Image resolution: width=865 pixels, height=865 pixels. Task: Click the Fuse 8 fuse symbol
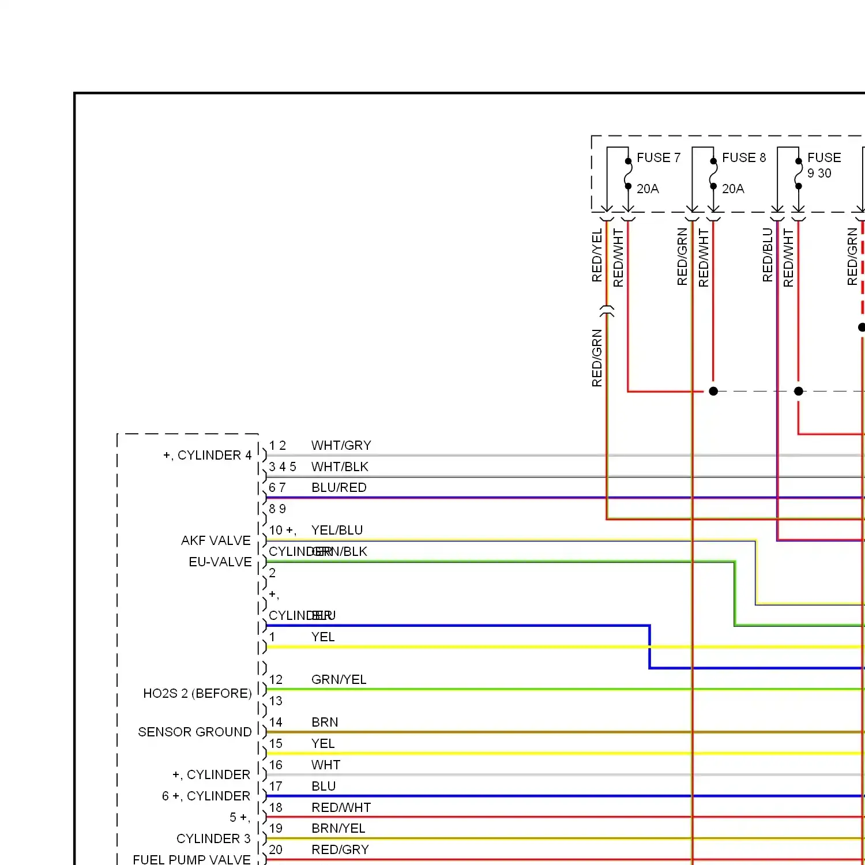[x=713, y=174]
